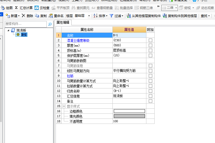Viewport: 215px width, 143px height.
Task: Click the 重命名 rename icon
Action: [x=51, y=16]
